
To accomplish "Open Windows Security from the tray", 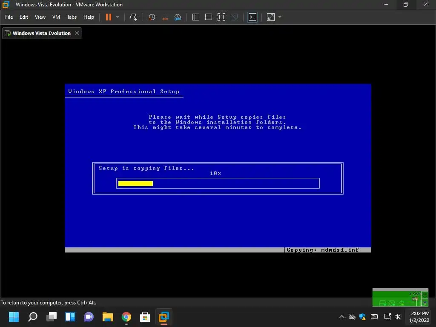I will 362,317.
